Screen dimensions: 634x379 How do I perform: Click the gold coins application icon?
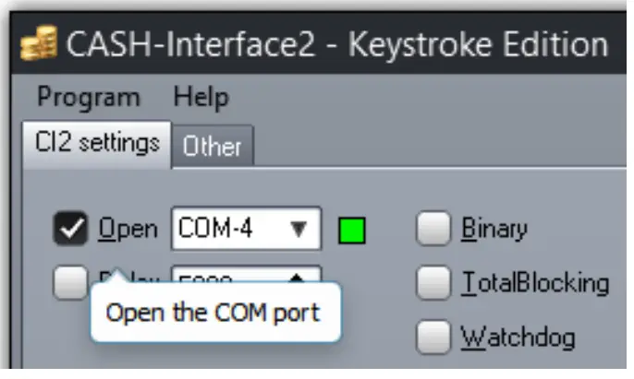click(x=35, y=43)
